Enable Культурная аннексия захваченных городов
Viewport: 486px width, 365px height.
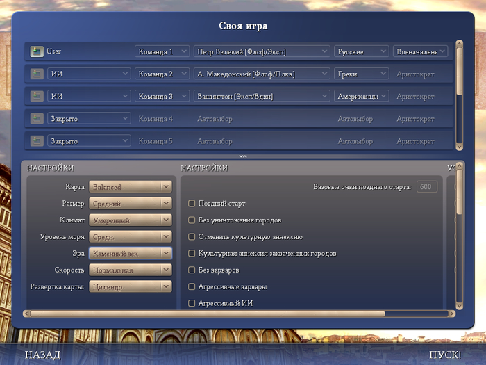pos(192,254)
